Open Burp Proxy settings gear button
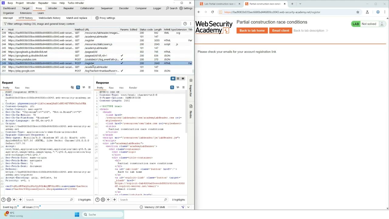The image size is (389, 219). coord(105,18)
